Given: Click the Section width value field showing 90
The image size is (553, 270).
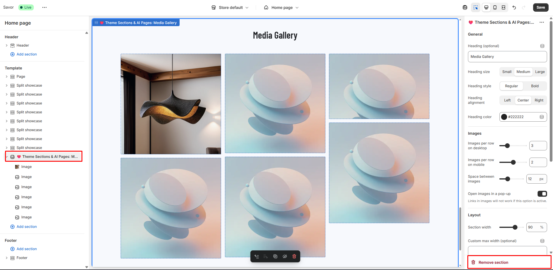Looking at the screenshot, I should (x=536, y=227).
